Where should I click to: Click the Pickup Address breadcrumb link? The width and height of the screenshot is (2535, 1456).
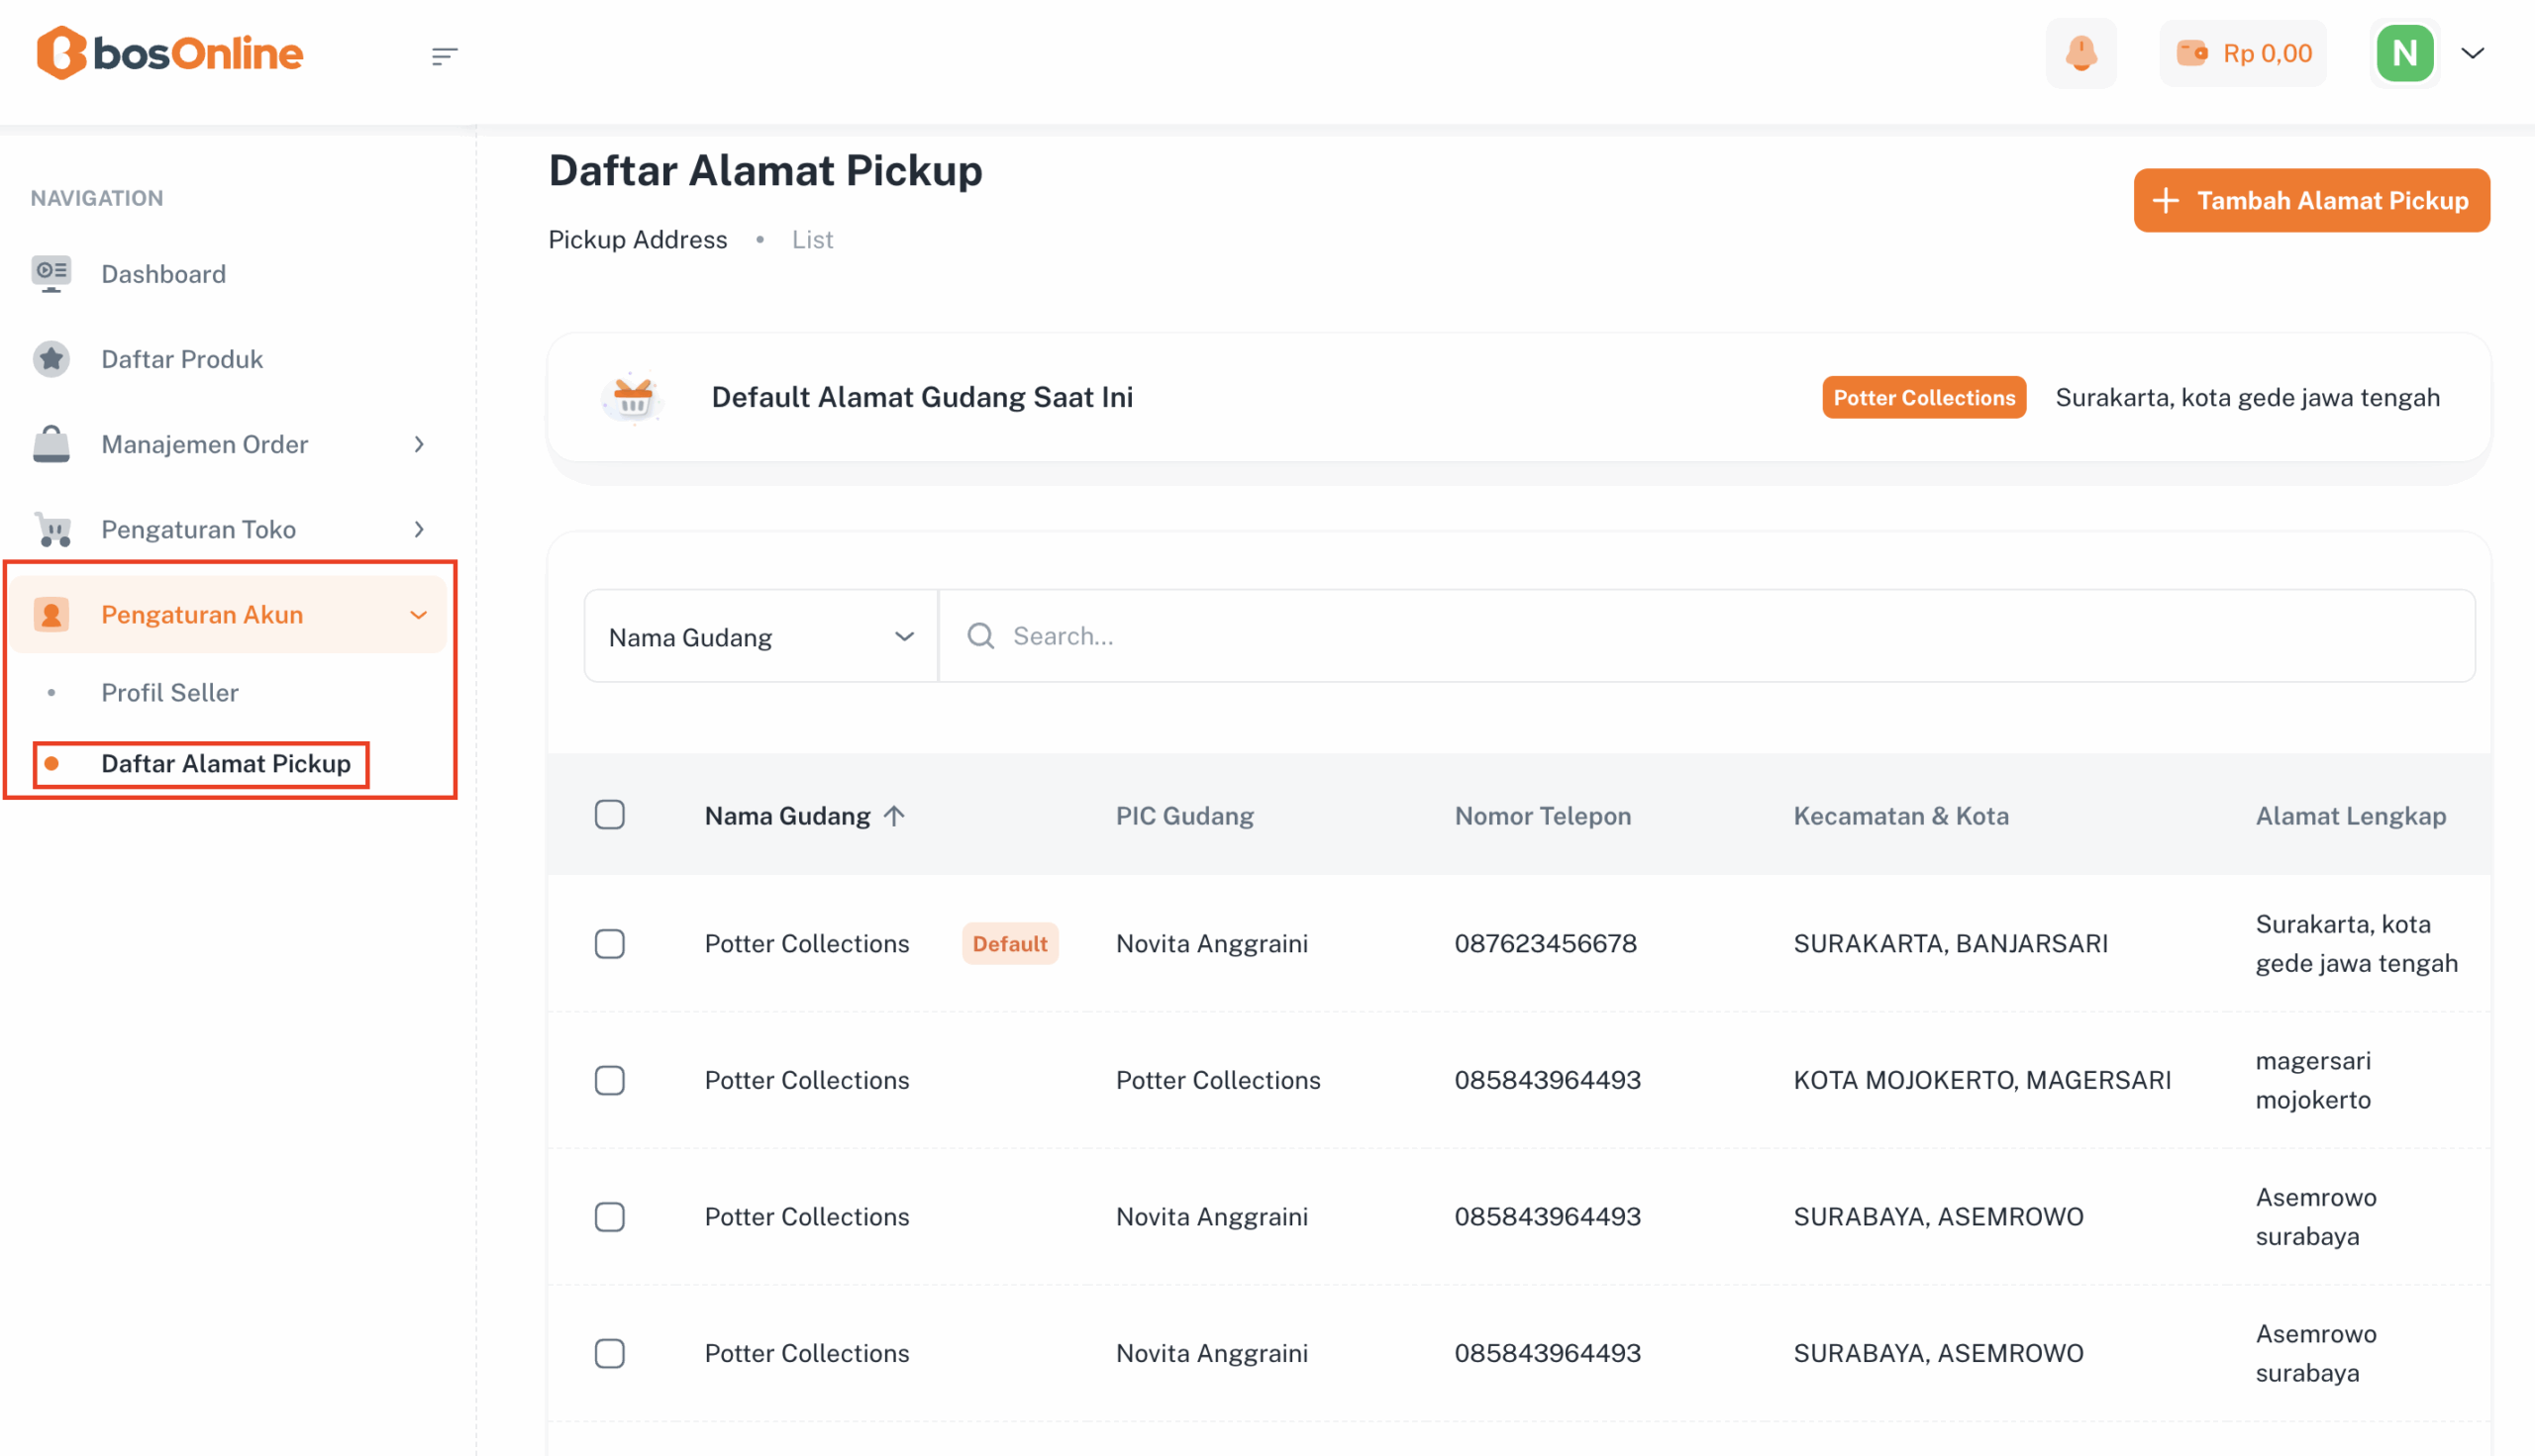coord(638,240)
